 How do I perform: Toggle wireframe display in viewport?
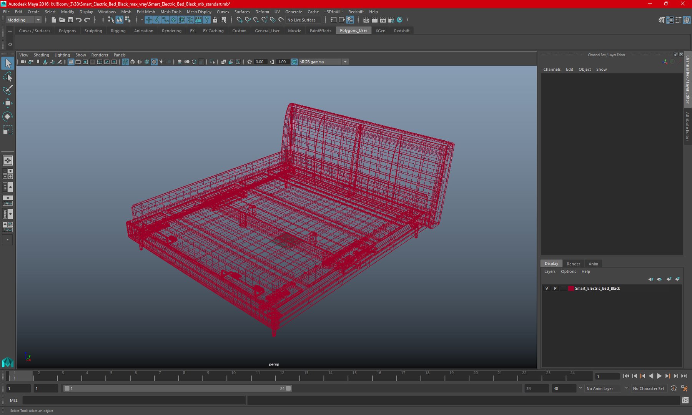pos(125,62)
